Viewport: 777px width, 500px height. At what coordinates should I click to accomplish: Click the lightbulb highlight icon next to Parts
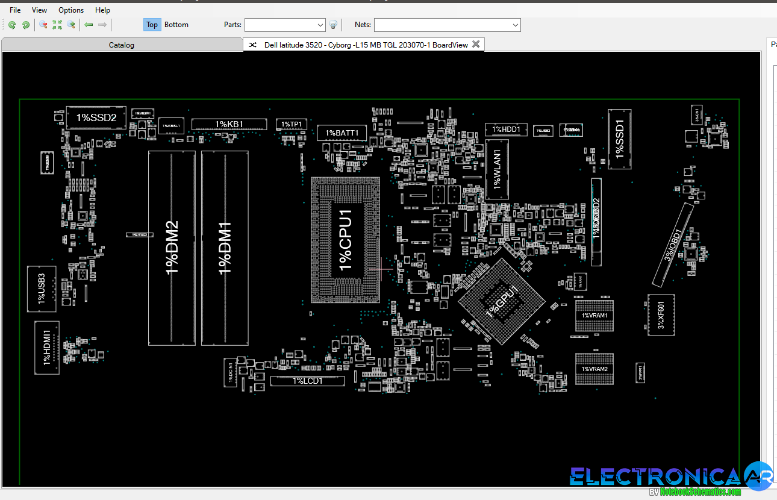click(333, 25)
